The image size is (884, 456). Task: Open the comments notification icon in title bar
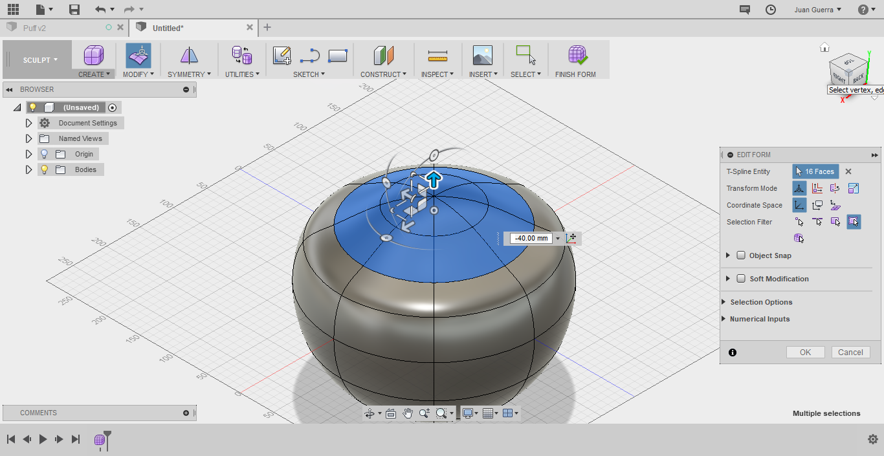pos(745,10)
